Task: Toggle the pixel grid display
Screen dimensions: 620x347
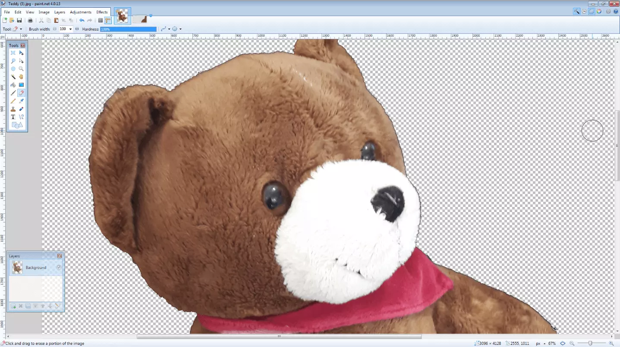Action: pos(101,20)
